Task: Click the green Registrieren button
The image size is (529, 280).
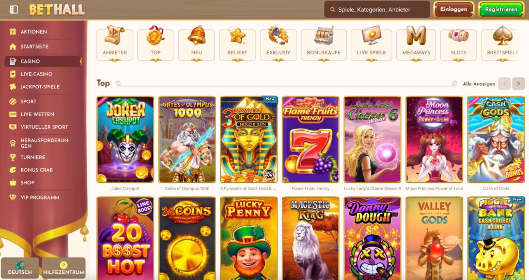Action: 501,9
